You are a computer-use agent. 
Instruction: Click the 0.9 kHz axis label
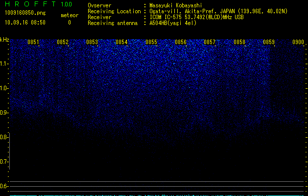tap(4, 113)
